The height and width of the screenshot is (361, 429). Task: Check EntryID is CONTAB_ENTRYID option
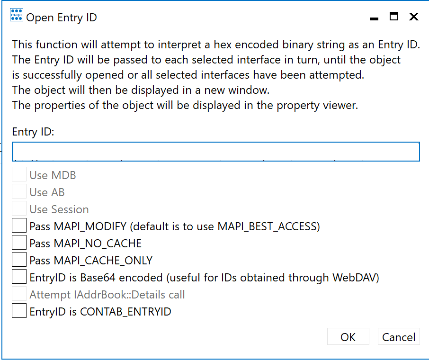(19, 311)
